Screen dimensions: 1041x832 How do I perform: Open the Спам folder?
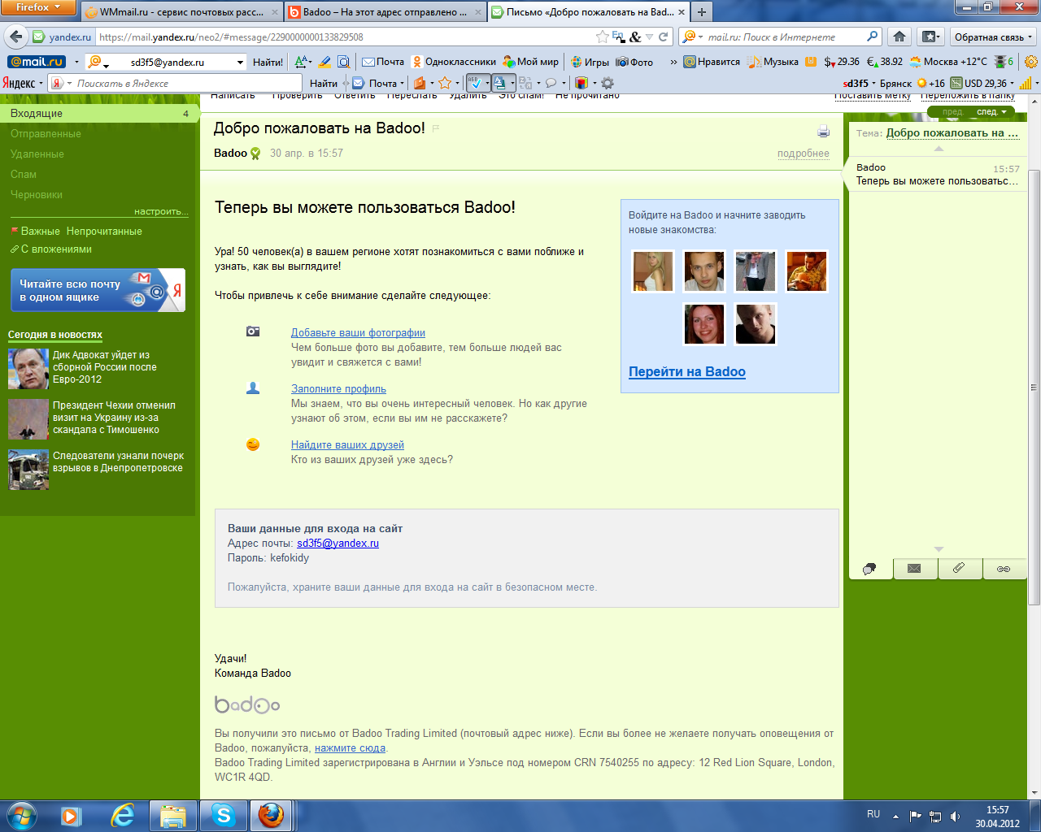(24, 175)
